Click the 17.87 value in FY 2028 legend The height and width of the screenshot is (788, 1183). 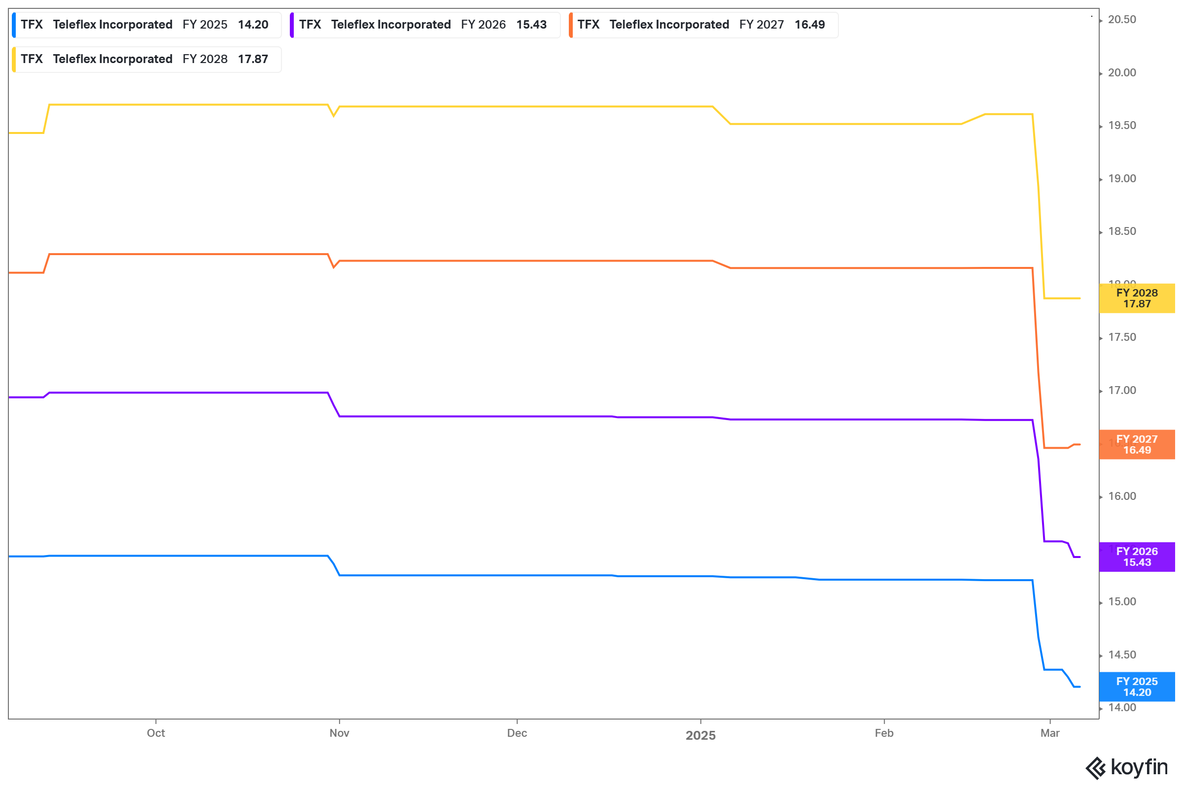click(x=253, y=59)
